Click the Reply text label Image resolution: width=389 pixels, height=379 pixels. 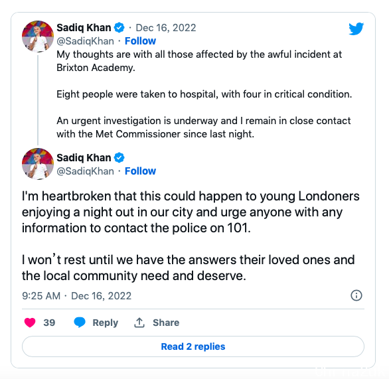pyautogui.click(x=105, y=323)
